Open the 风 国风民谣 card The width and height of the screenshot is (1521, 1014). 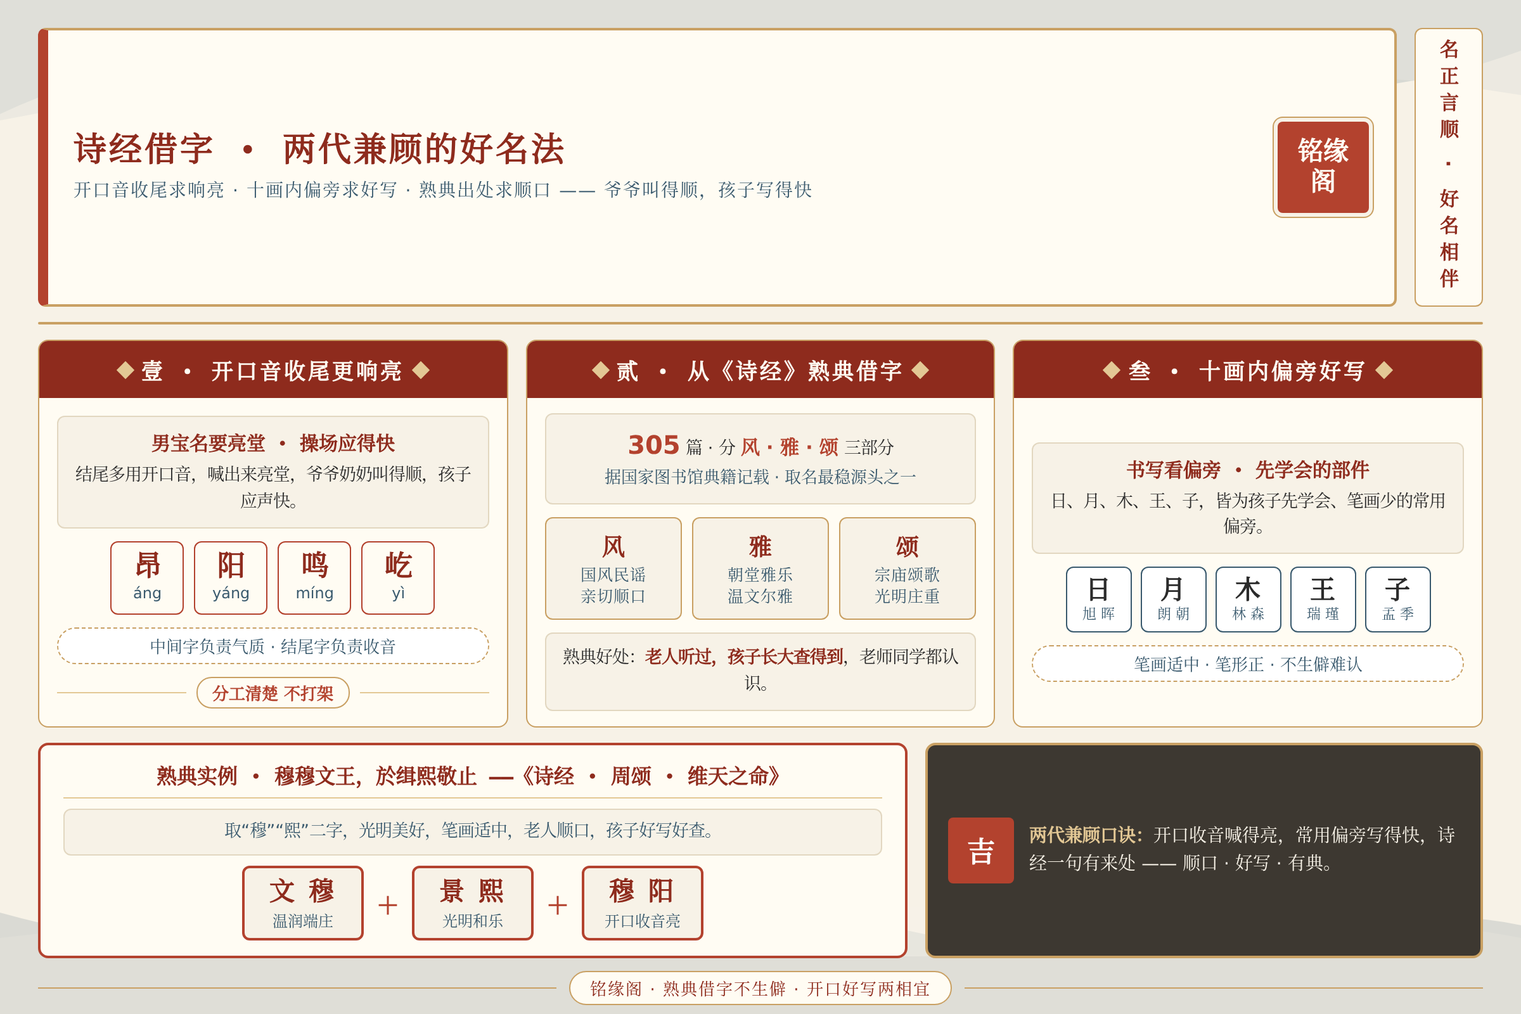[613, 568]
